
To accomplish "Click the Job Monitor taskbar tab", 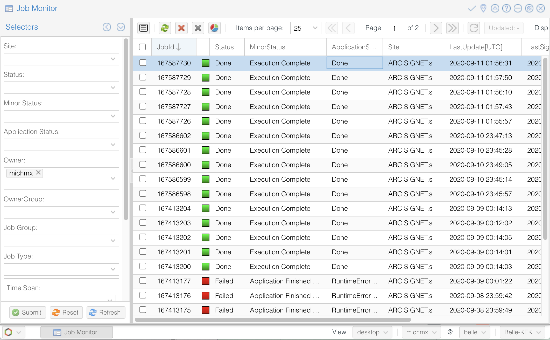I will tap(76, 332).
